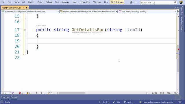Open the Window menu
The image size is (185, 104).
pos(97,2)
